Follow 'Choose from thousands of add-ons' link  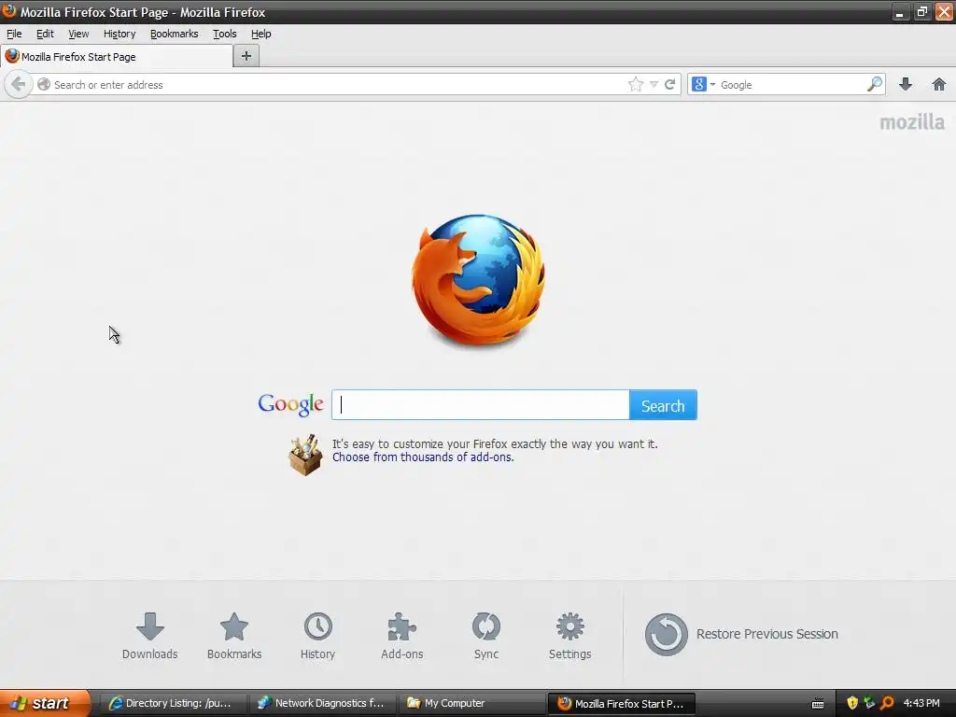[x=423, y=457]
